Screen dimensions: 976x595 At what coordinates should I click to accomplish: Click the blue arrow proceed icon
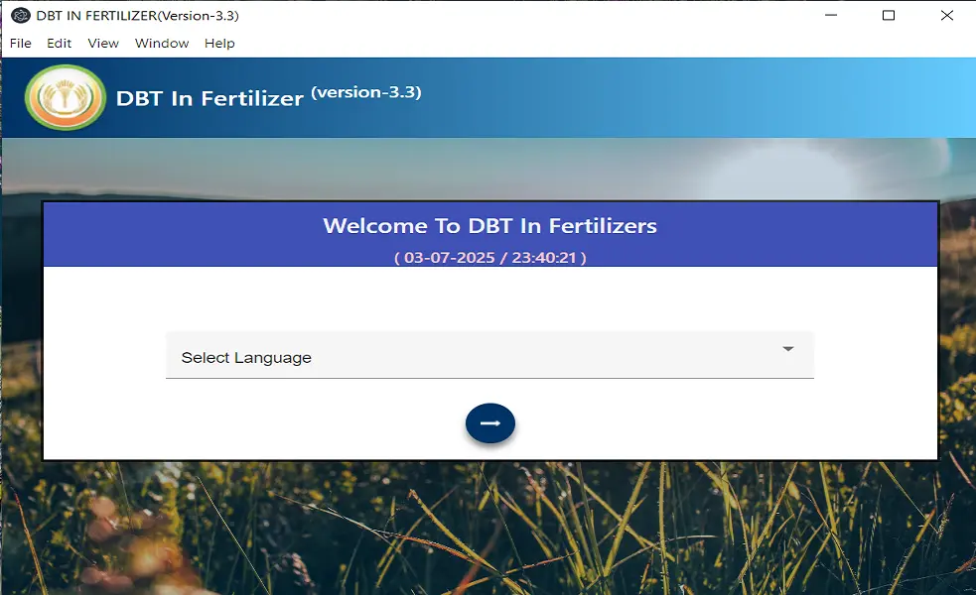click(489, 422)
